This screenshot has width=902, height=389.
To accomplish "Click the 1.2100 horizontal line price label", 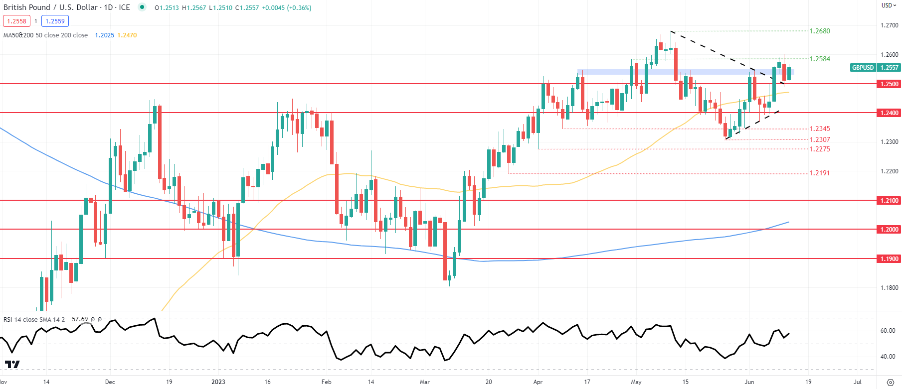I will click(889, 200).
